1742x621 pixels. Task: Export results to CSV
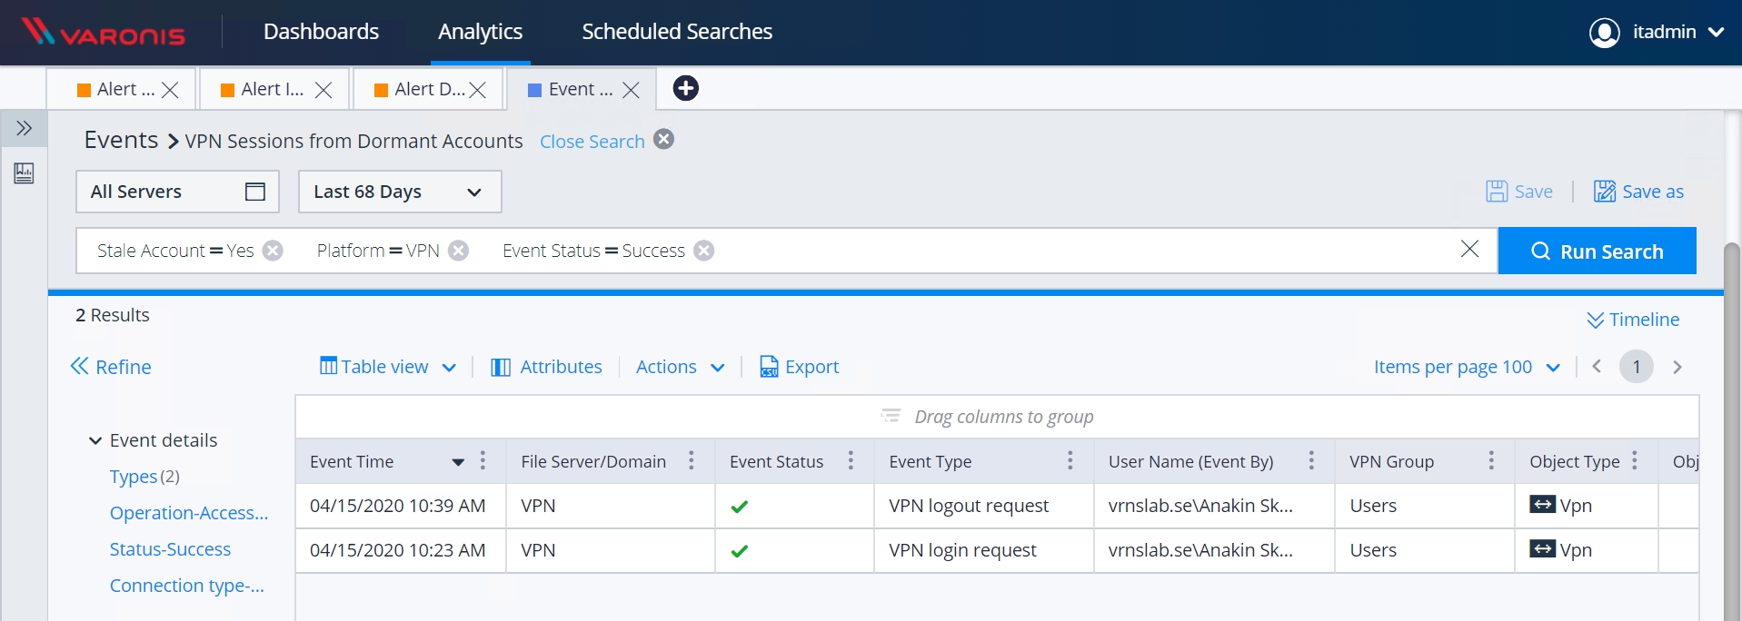[x=799, y=367]
